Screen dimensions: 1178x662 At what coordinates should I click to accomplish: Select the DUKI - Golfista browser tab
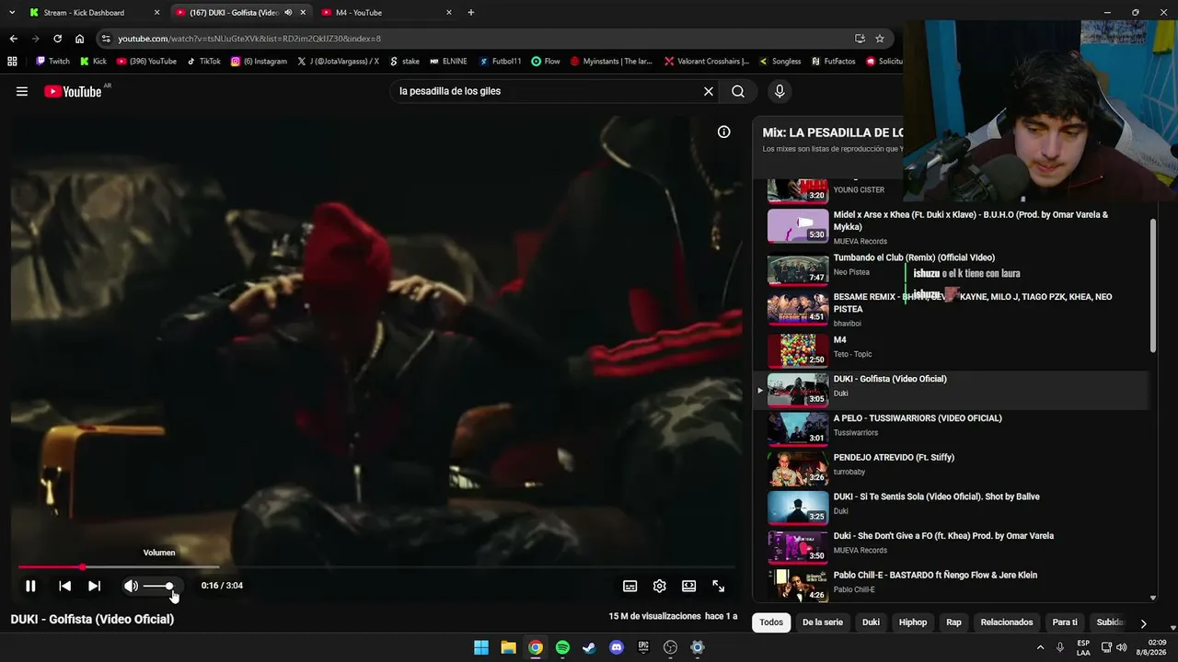pyautogui.click(x=233, y=13)
